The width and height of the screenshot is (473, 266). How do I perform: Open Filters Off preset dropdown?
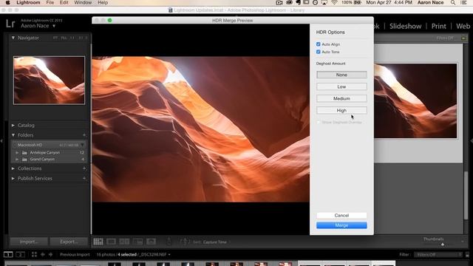click(x=438, y=254)
